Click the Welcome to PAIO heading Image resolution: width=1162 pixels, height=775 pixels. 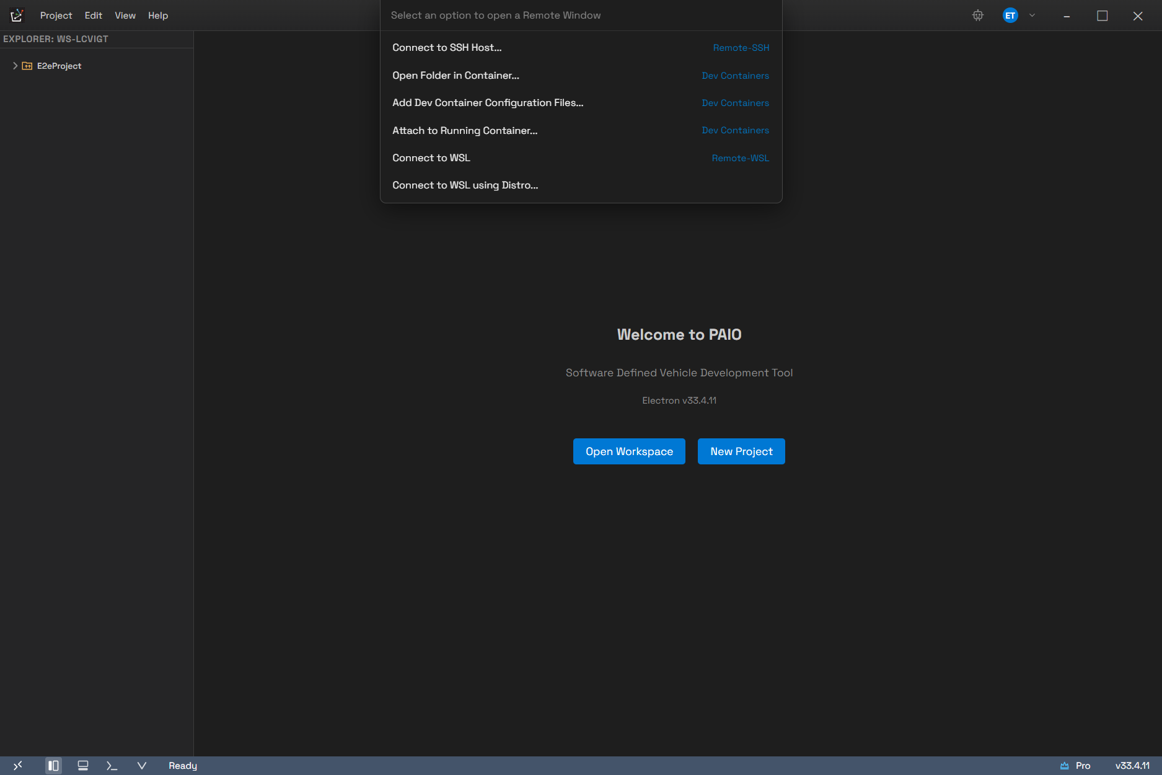click(x=679, y=335)
